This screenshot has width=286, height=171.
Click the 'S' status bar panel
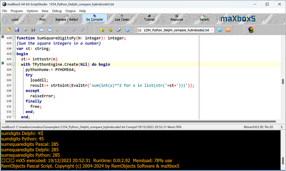point(282,127)
